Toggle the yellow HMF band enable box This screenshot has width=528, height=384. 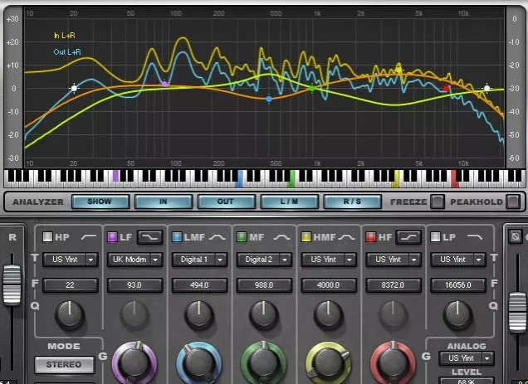[x=306, y=237]
